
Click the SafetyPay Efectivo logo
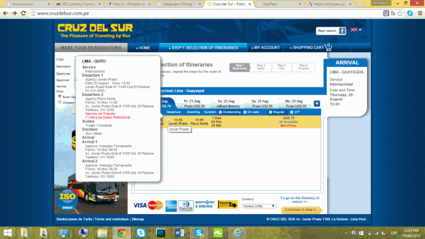point(205,204)
